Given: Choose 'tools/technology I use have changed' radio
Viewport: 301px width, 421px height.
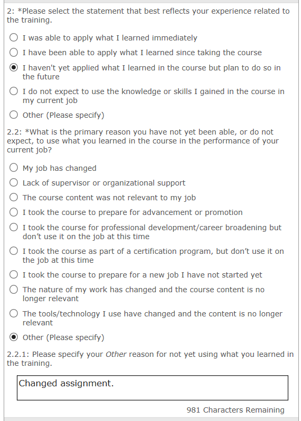Looking at the screenshot, I should [14, 313].
